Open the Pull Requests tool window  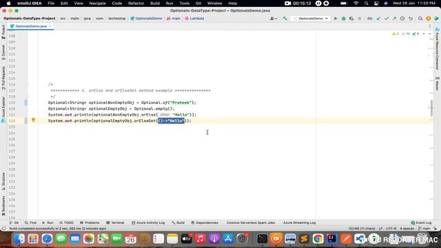coord(3,78)
